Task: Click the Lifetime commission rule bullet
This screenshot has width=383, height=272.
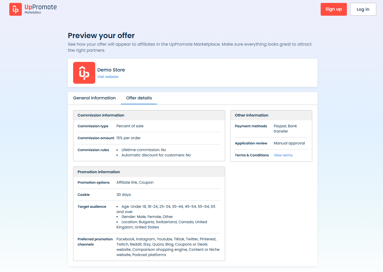Action: pyautogui.click(x=144, y=150)
